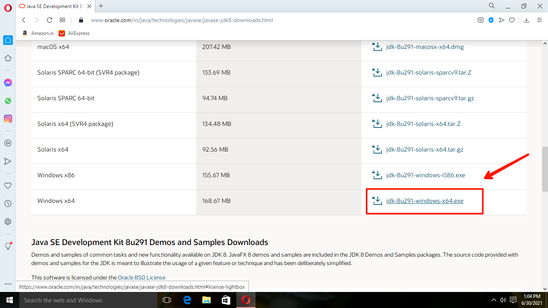Screen dimensions: 548x308
Task: Open WhatsApp in the Opera sidebar
Action: coord(8,101)
